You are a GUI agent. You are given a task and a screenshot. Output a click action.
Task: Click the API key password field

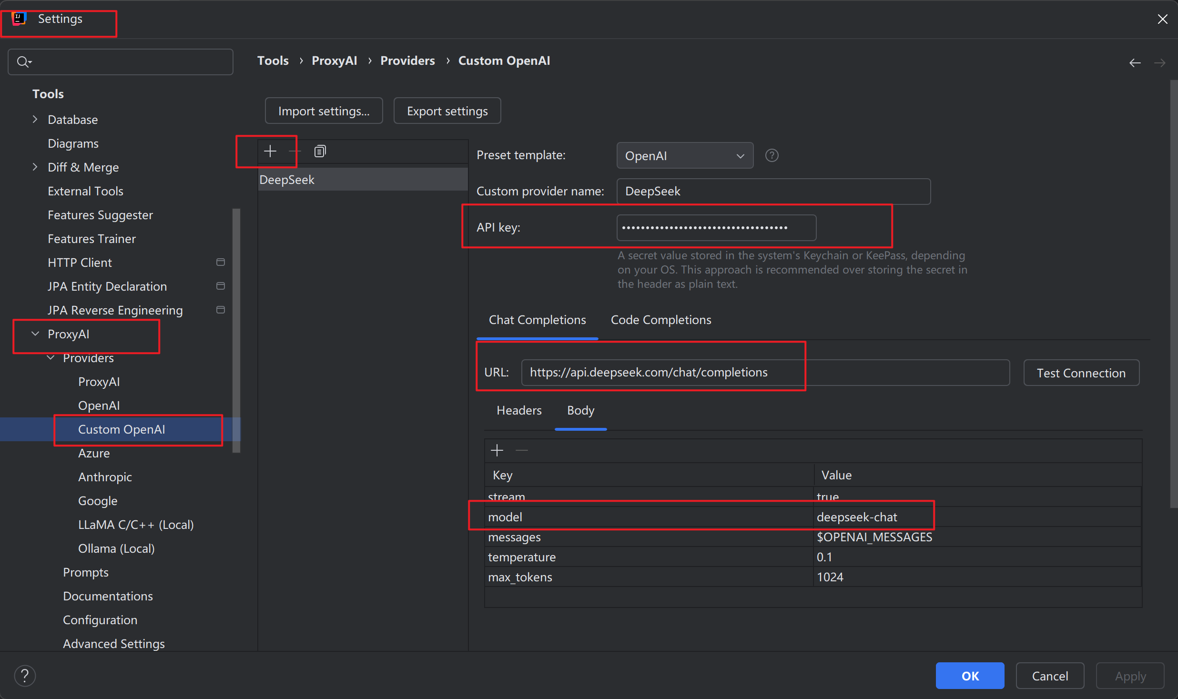(x=716, y=228)
